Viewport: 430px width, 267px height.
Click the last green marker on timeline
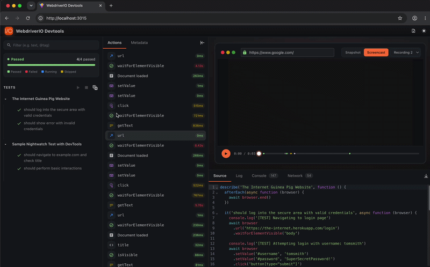pos(350,154)
